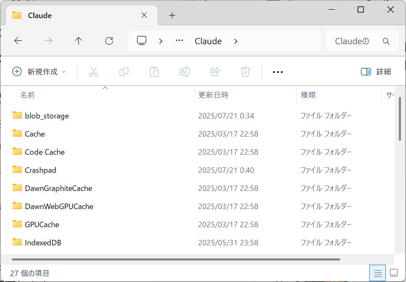Select the Cache folder
This screenshot has height=282, width=406.
click(x=35, y=134)
